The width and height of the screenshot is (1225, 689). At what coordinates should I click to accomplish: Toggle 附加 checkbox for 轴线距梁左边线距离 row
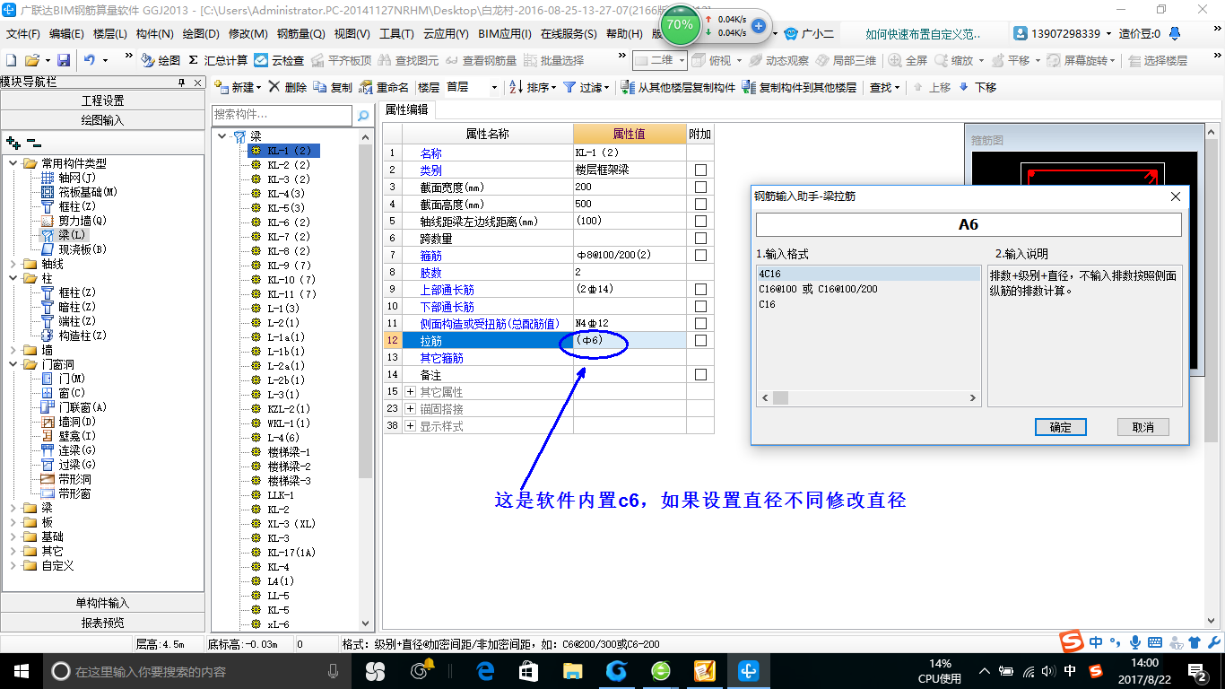point(700,222)
